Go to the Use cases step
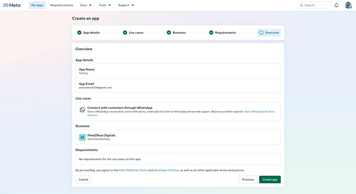Viewport: 356px width, 194px height. click(x=133, y=33)
